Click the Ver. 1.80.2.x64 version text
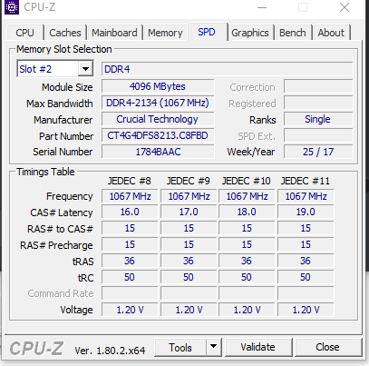This screenshot has height=366, width=369. [110, 351]
